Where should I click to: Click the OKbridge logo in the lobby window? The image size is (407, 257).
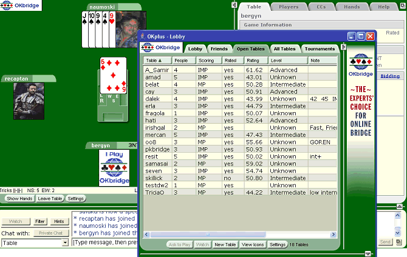[x=161, y=48]
